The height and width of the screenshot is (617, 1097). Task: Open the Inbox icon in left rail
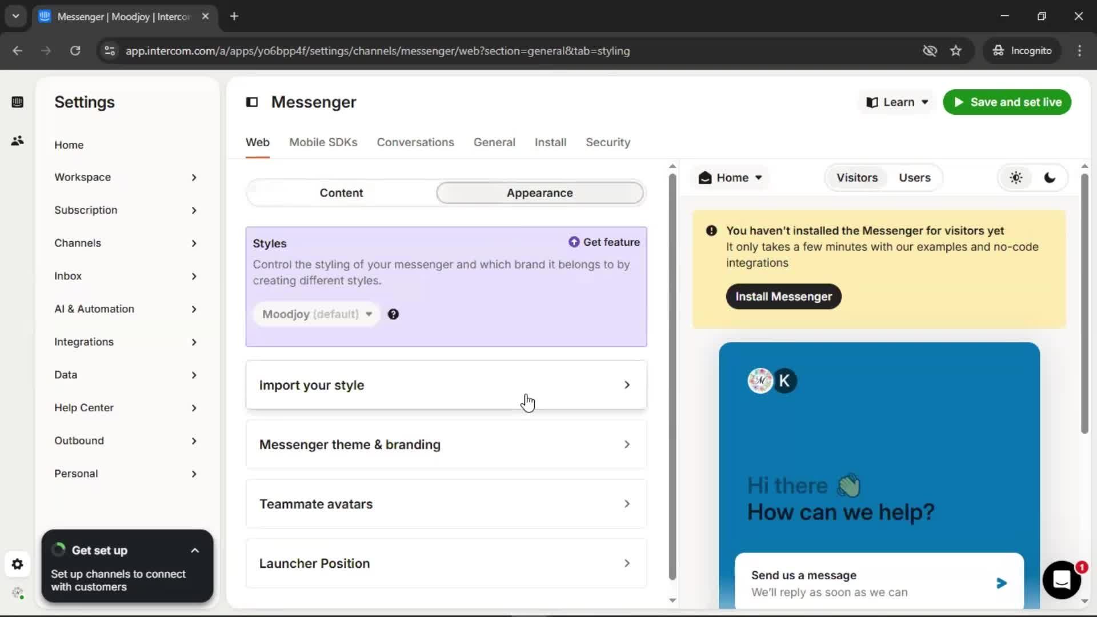click(17, 102)
